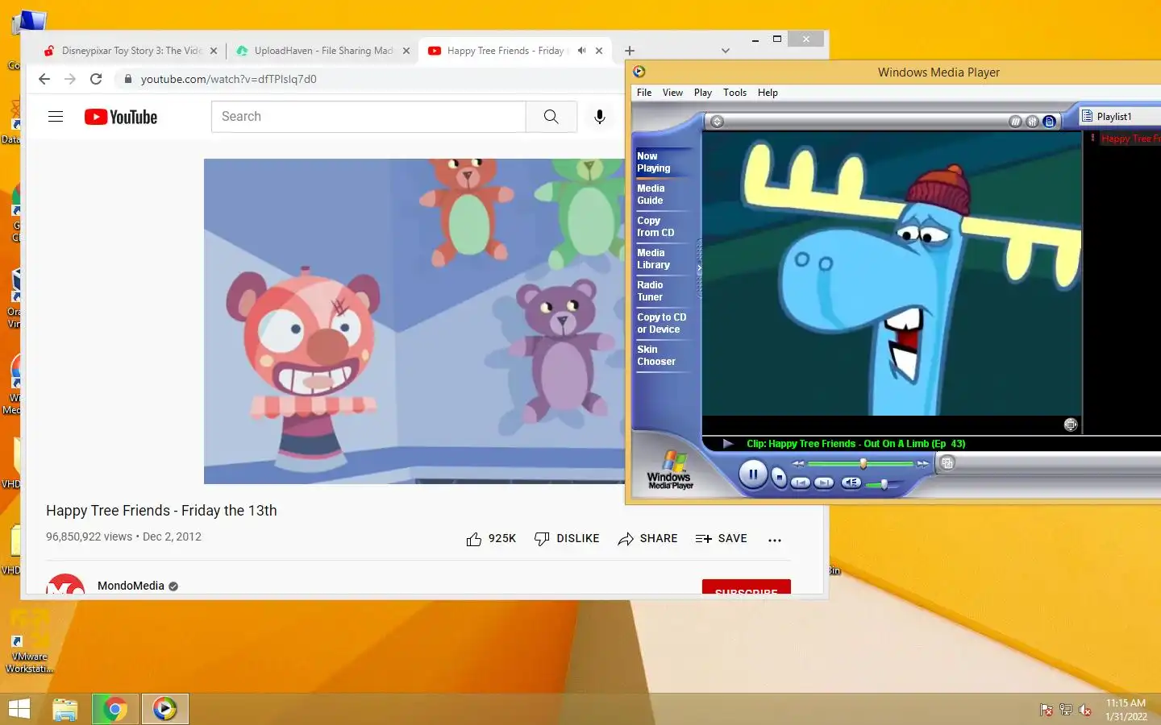Open File Explorer from the taskbar
The width and height of the screenshot is (1161, 725).
point(65,709)
